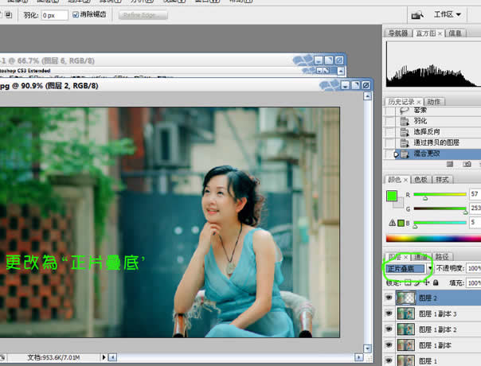Switch to the 通道 channels tab
The image size is (481, 366).
(x=420, y=257)
